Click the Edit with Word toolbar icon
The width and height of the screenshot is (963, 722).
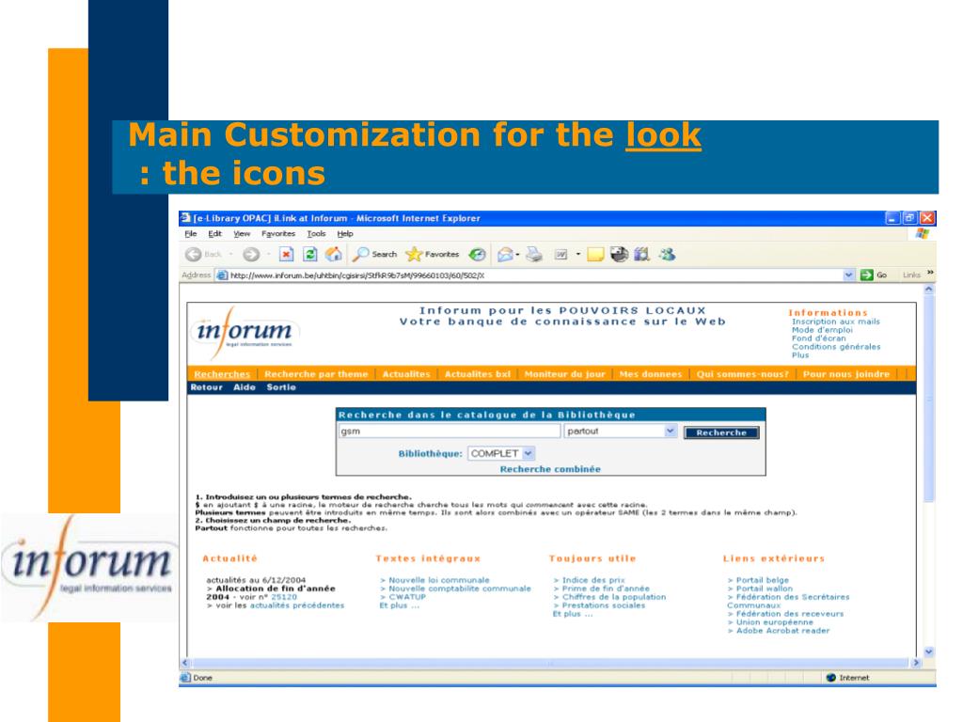560,254
